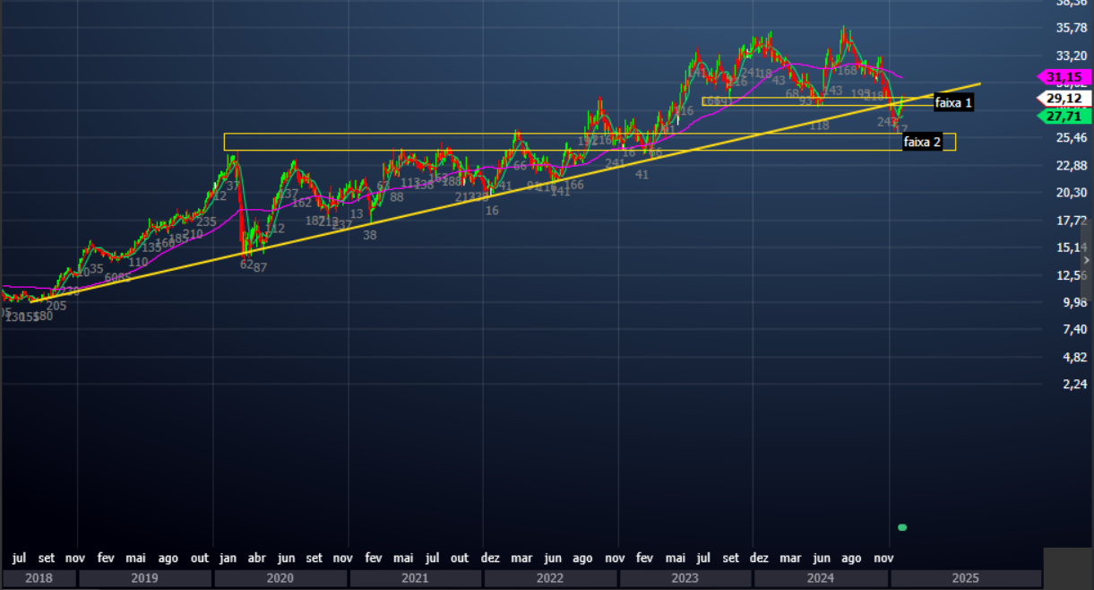Click the 'faixa 2' annotation label
1094x590 pixels.
pos(922,142)
